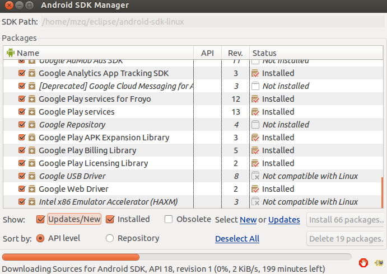Click the downloading status message text
387x274 pixels.
pyautogui.click(x=164, y=269)
